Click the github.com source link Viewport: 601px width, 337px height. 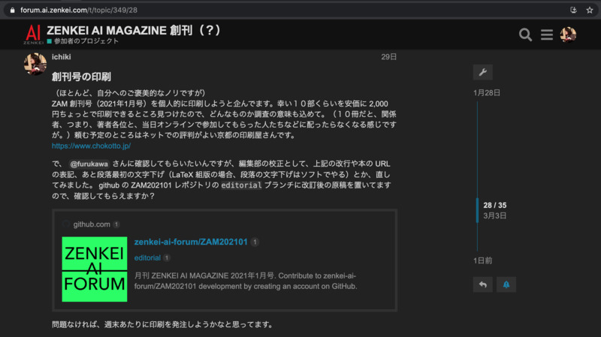[92, 224]
